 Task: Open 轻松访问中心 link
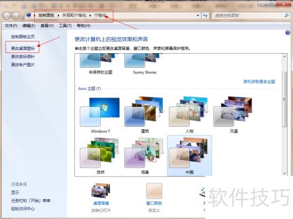(x=23, y=209)
